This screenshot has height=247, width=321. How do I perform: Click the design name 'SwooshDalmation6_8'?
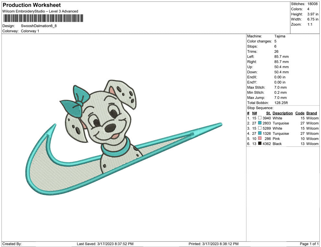pos(39,26)
